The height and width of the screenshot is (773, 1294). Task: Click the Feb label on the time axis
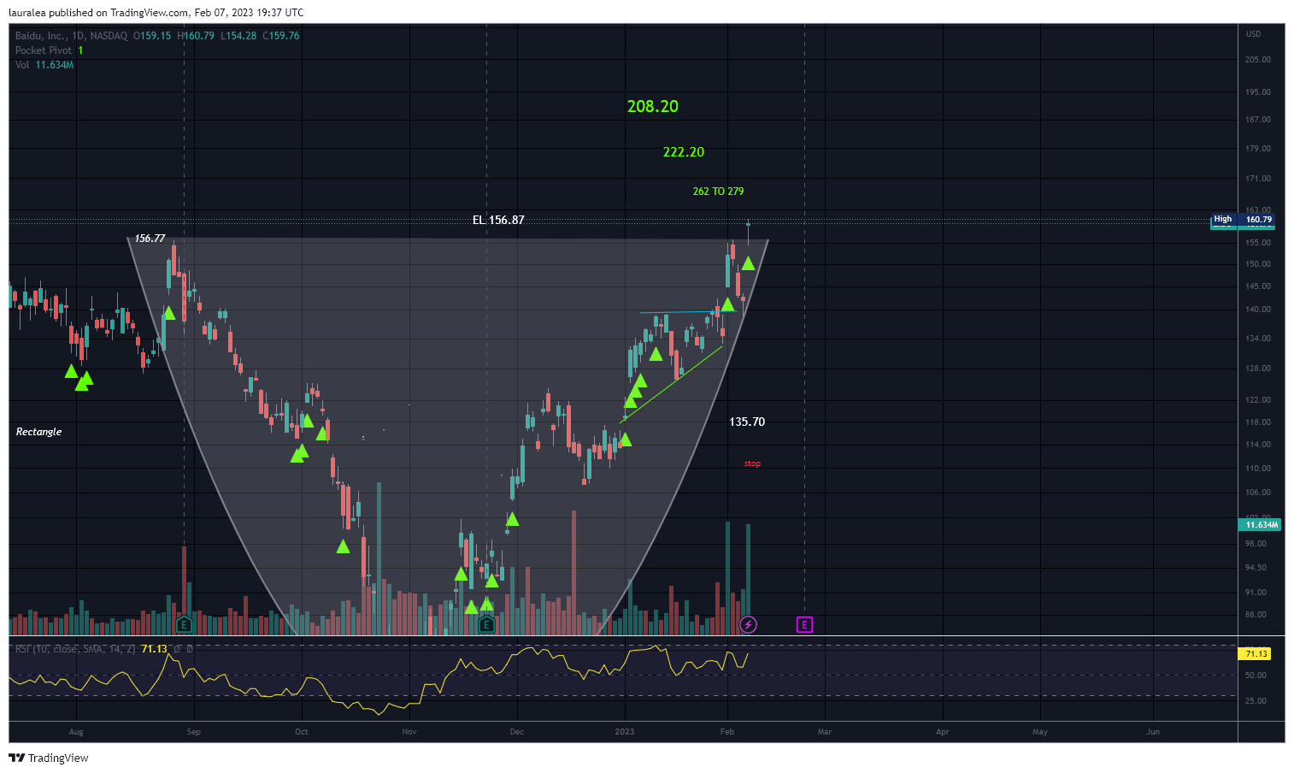pos(727,732)
